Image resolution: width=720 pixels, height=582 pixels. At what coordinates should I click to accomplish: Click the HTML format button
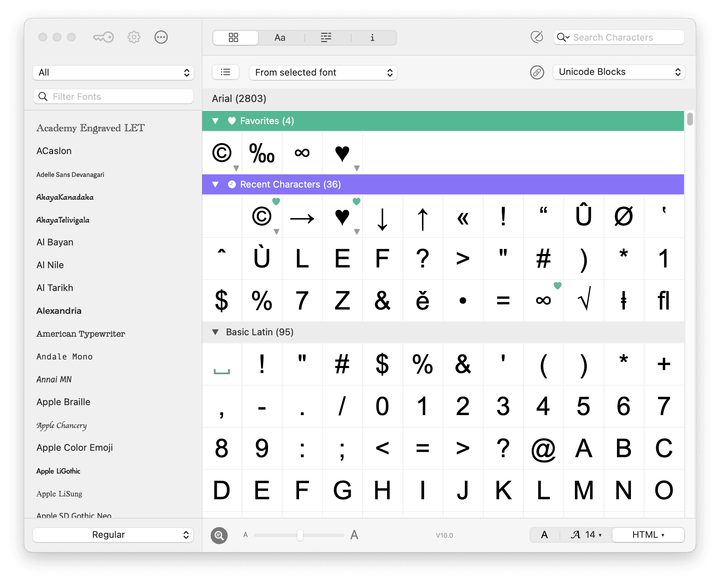click(648, 535)
